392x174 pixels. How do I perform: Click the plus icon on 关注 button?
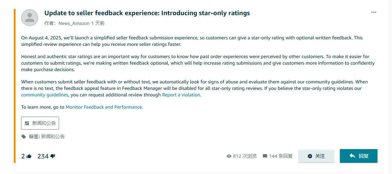pyautogui.click(x=310, y=156)
